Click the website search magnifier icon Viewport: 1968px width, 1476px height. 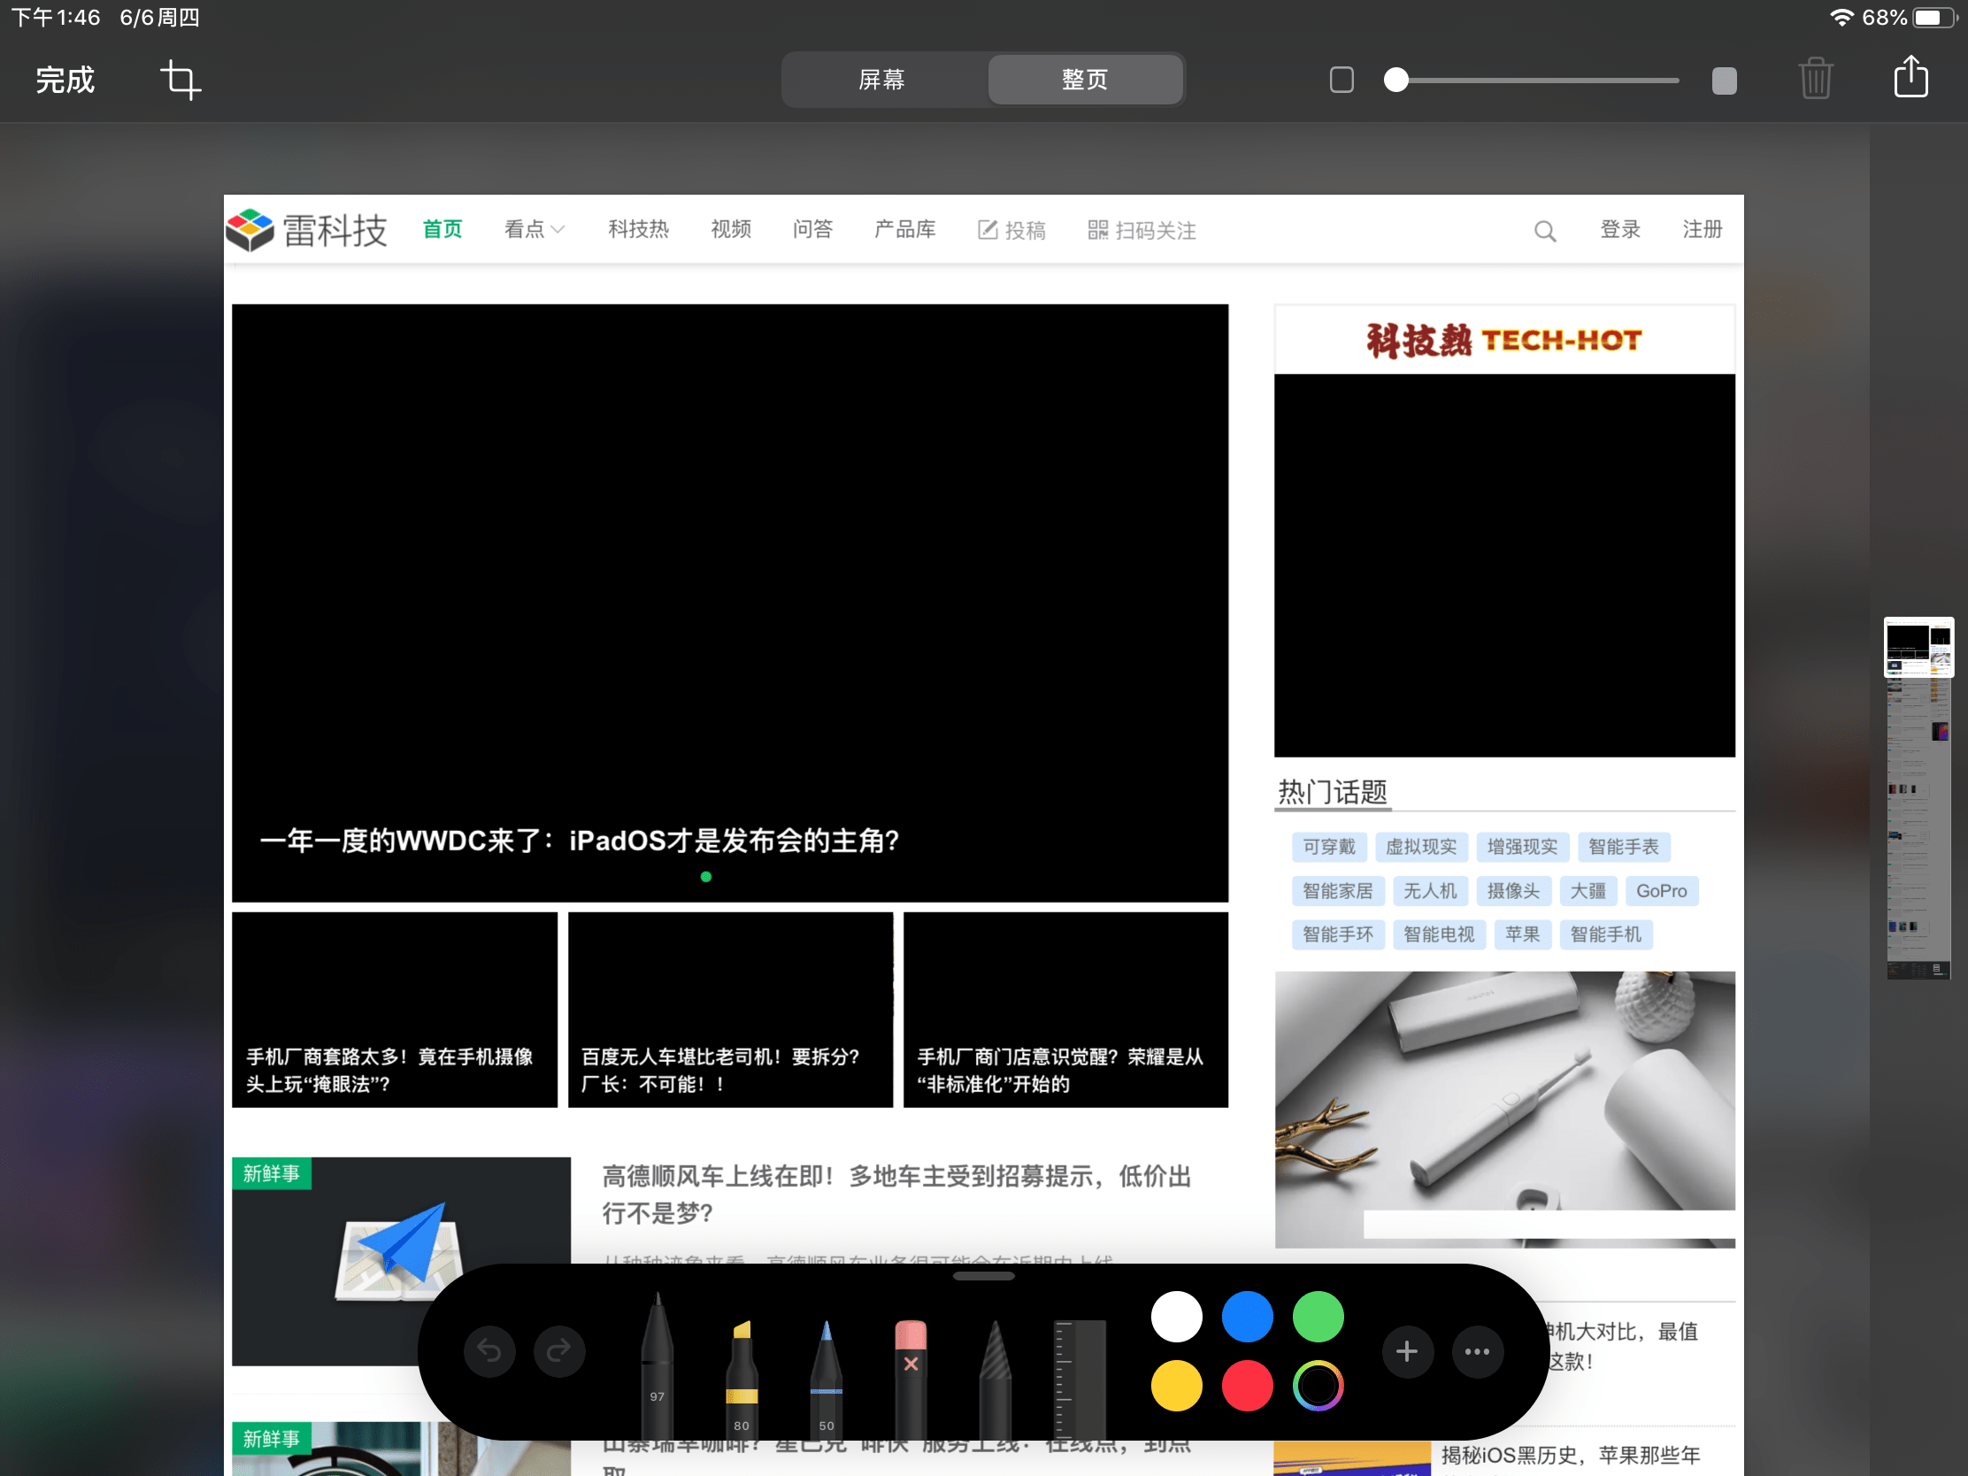(1544, 231)
